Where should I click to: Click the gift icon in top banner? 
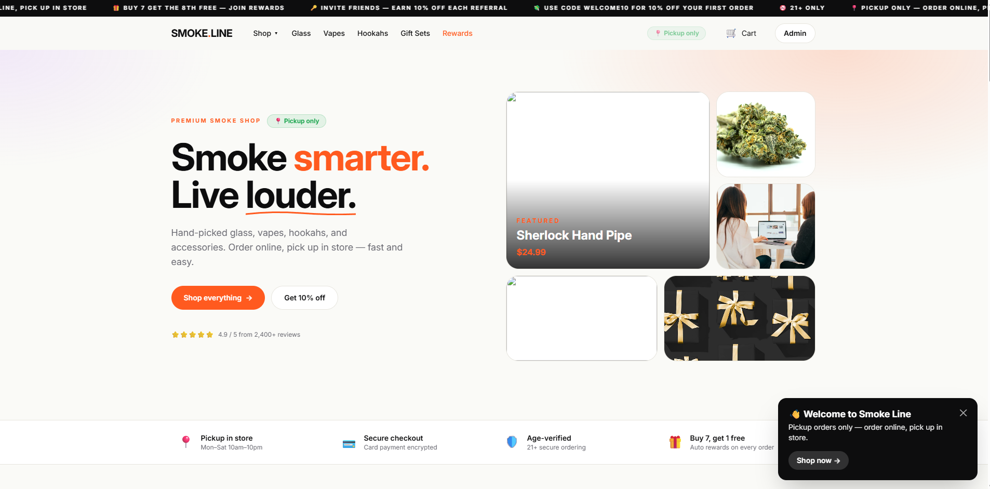coord(116,8)
